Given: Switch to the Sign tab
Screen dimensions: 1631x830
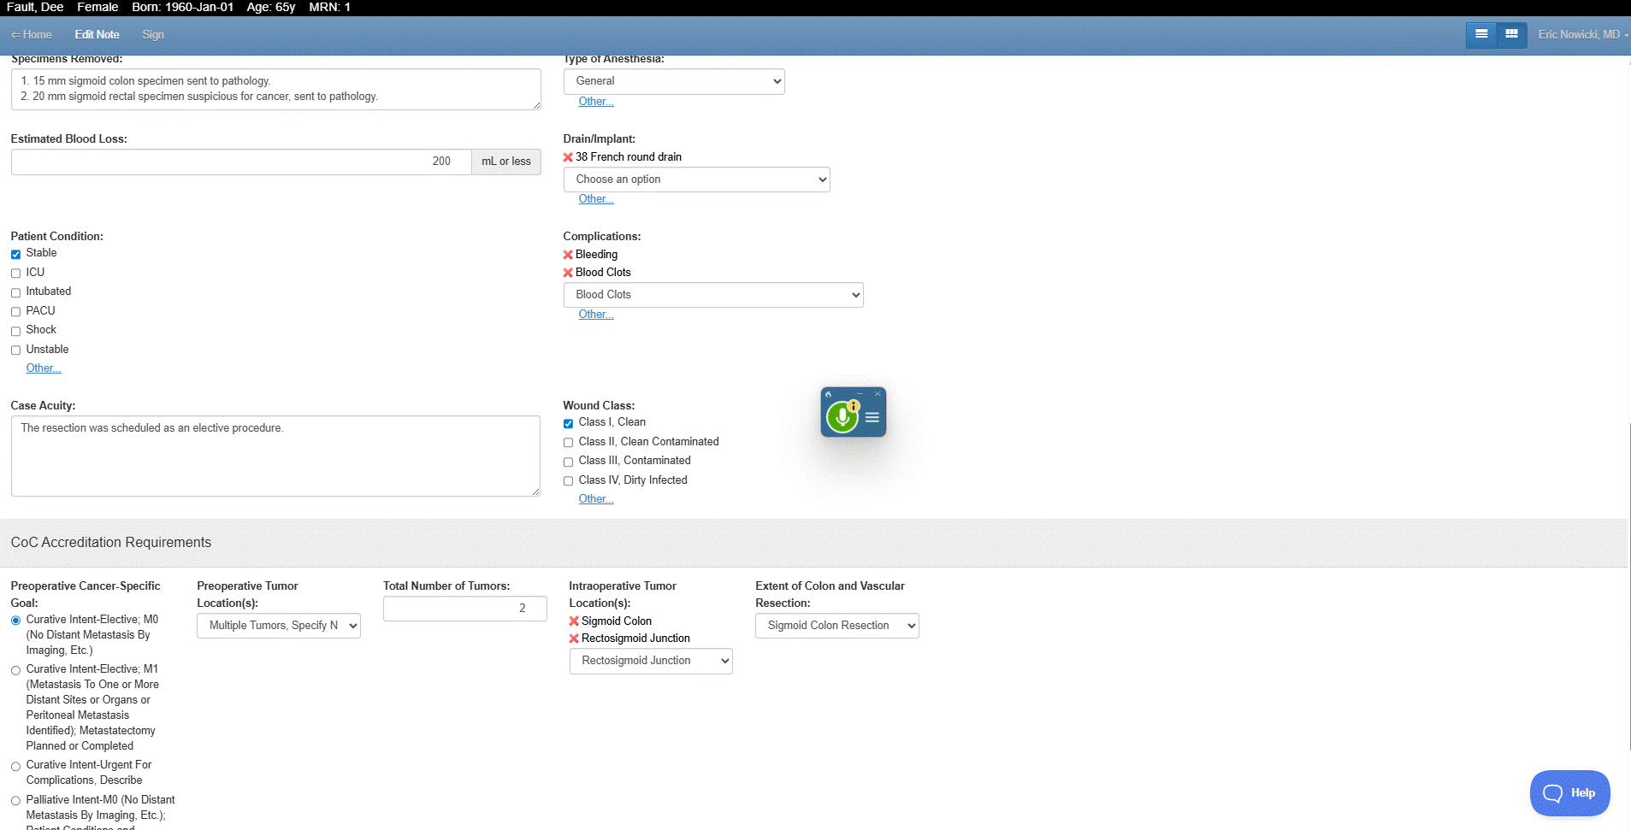Looking at the screenshot, I should pyautogui.click(x=152, y=35).
